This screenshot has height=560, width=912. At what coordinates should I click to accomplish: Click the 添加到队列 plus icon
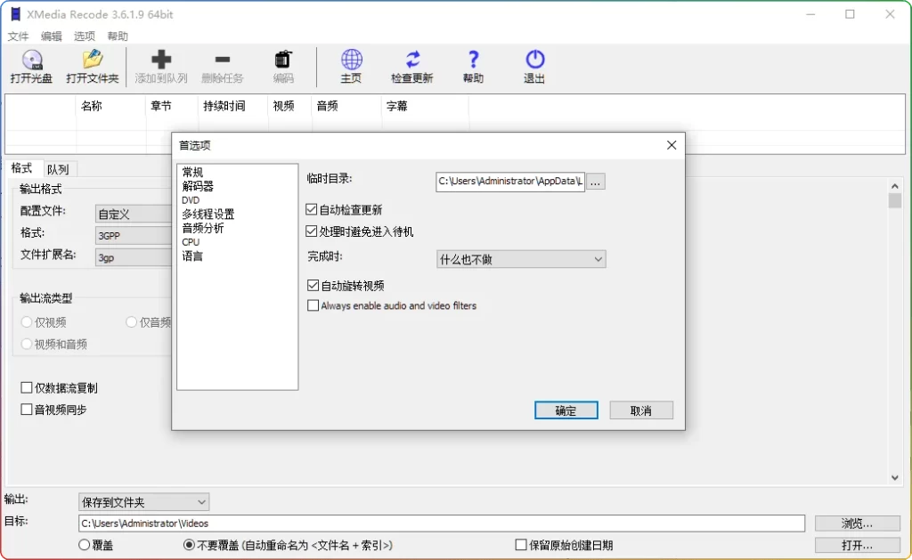161,61
